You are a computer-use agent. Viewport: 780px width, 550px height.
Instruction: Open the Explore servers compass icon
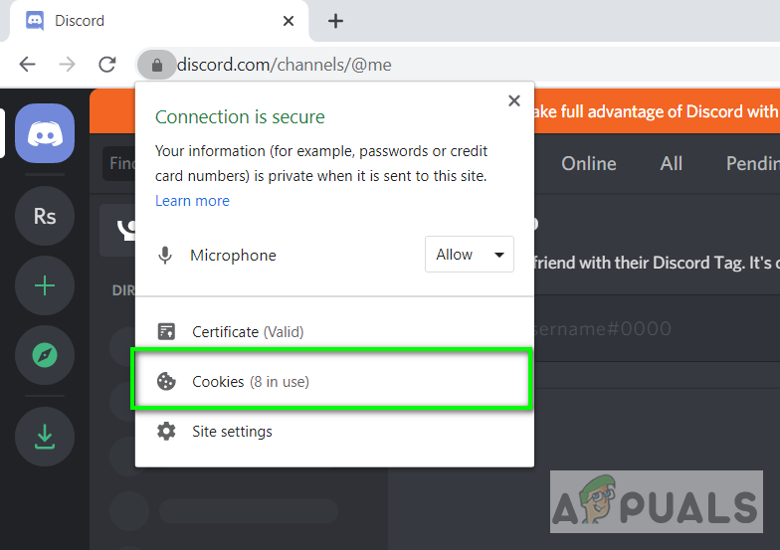(x=45, y=355)
